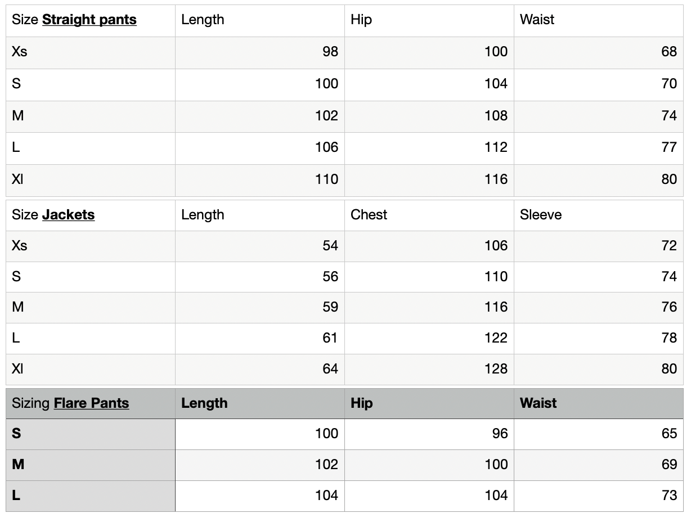Select Straight pants L waist value 77
The width and height of the screenshot is (691, 522).
coord(668,147)
